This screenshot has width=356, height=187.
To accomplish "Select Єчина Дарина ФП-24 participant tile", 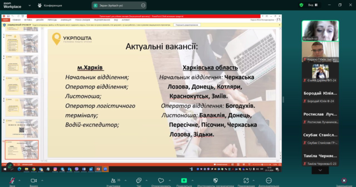I will pos(320,73).
